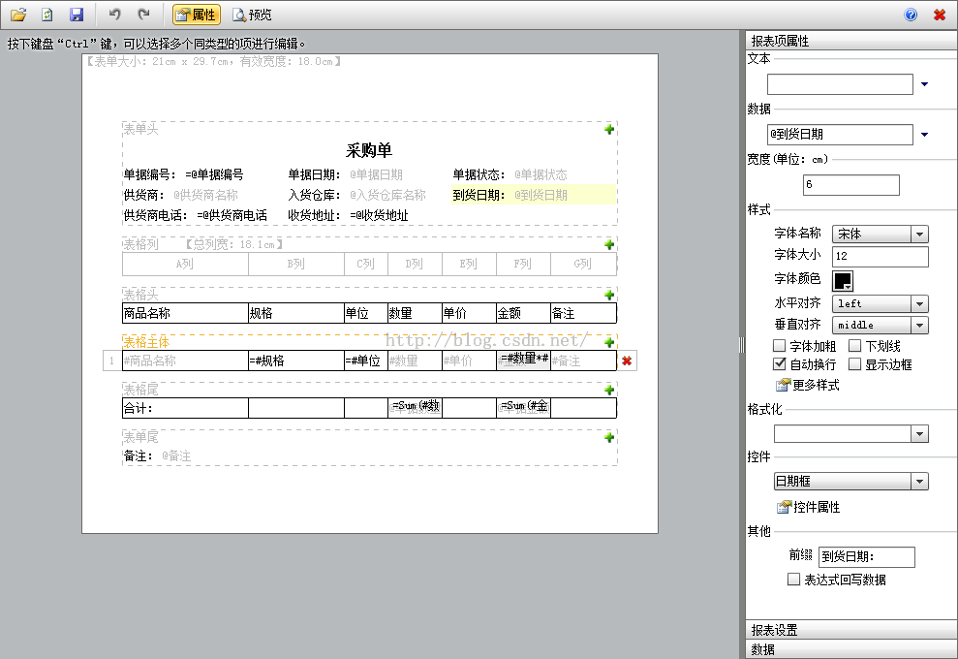
Task: Click the 文本 text input field
Action: [x=840, y=84]
